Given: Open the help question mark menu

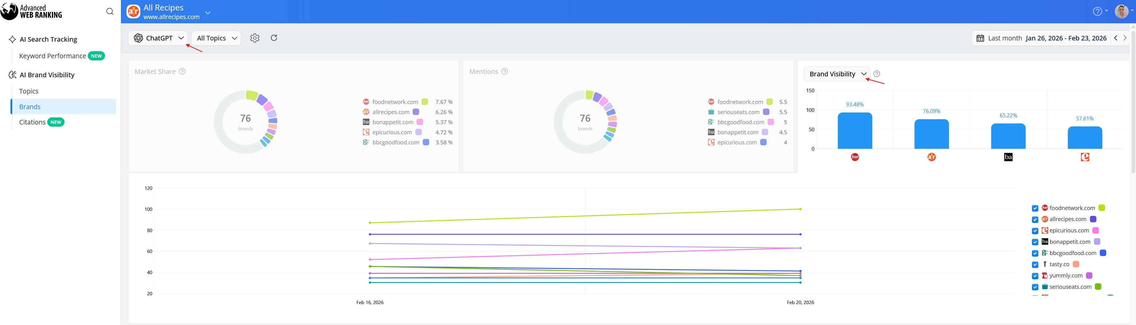Looking at the screenshot, I should tap(1097, 11).
